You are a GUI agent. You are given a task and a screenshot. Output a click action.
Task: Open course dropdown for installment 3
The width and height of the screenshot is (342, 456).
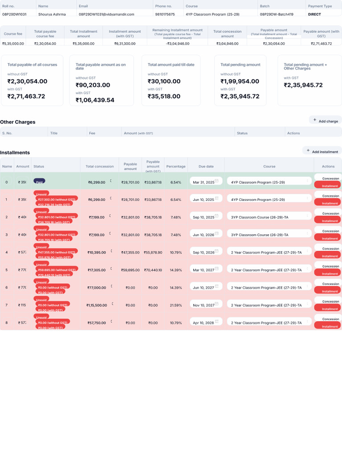tap(269, 234)
